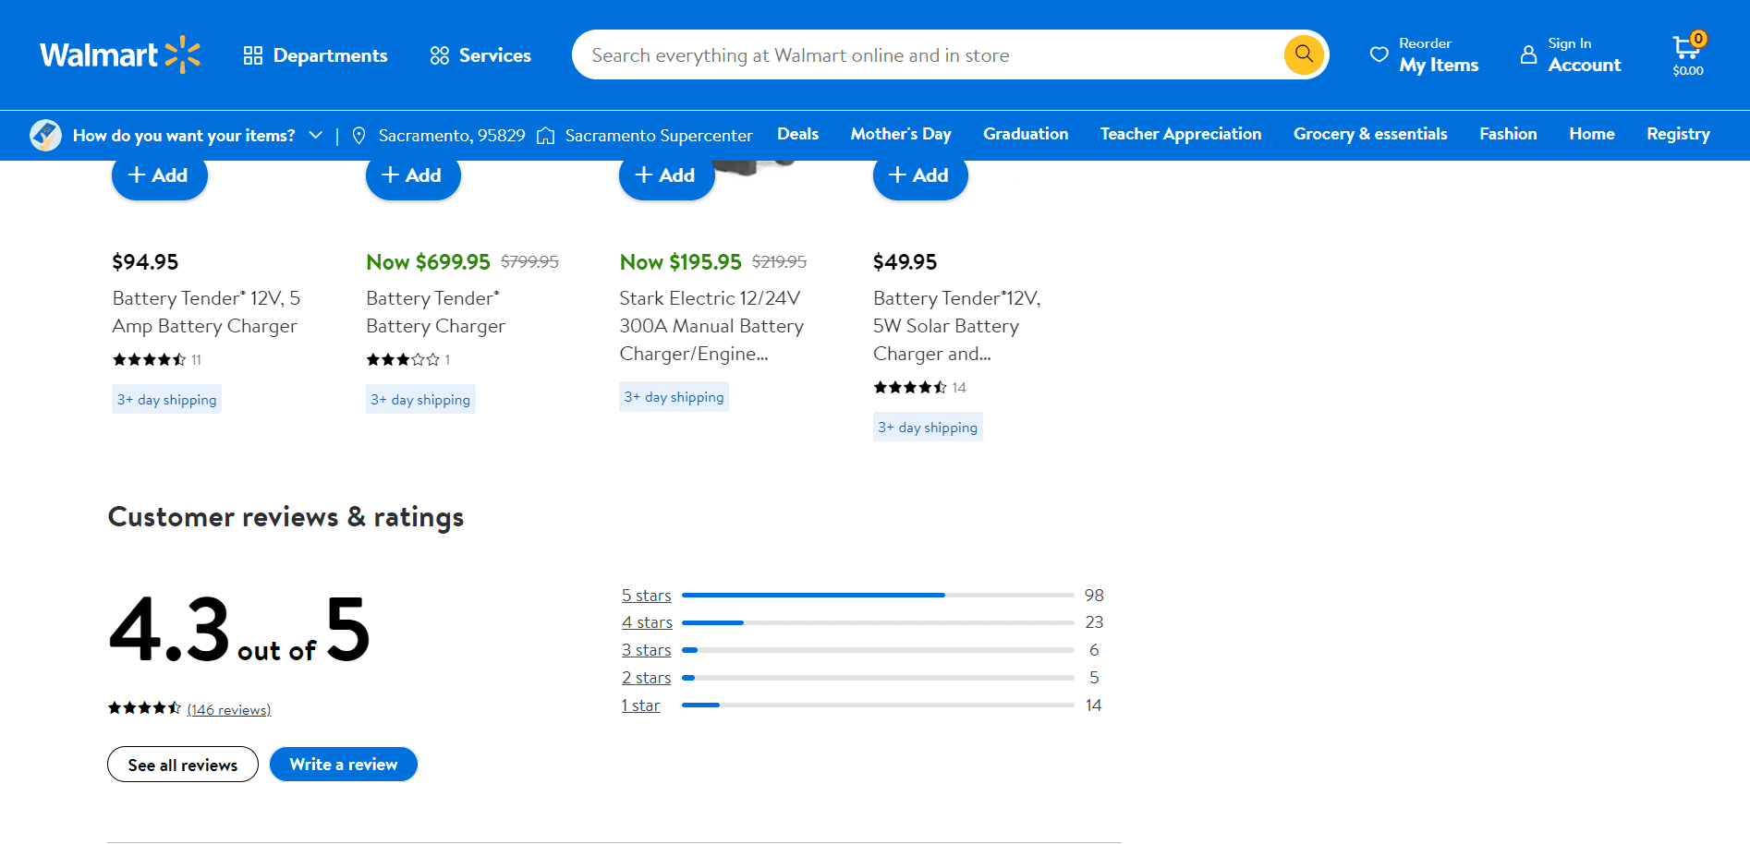Screen dimensions: 1750x844
Task: Go to the Deals tab
Action: pos(797,134)
